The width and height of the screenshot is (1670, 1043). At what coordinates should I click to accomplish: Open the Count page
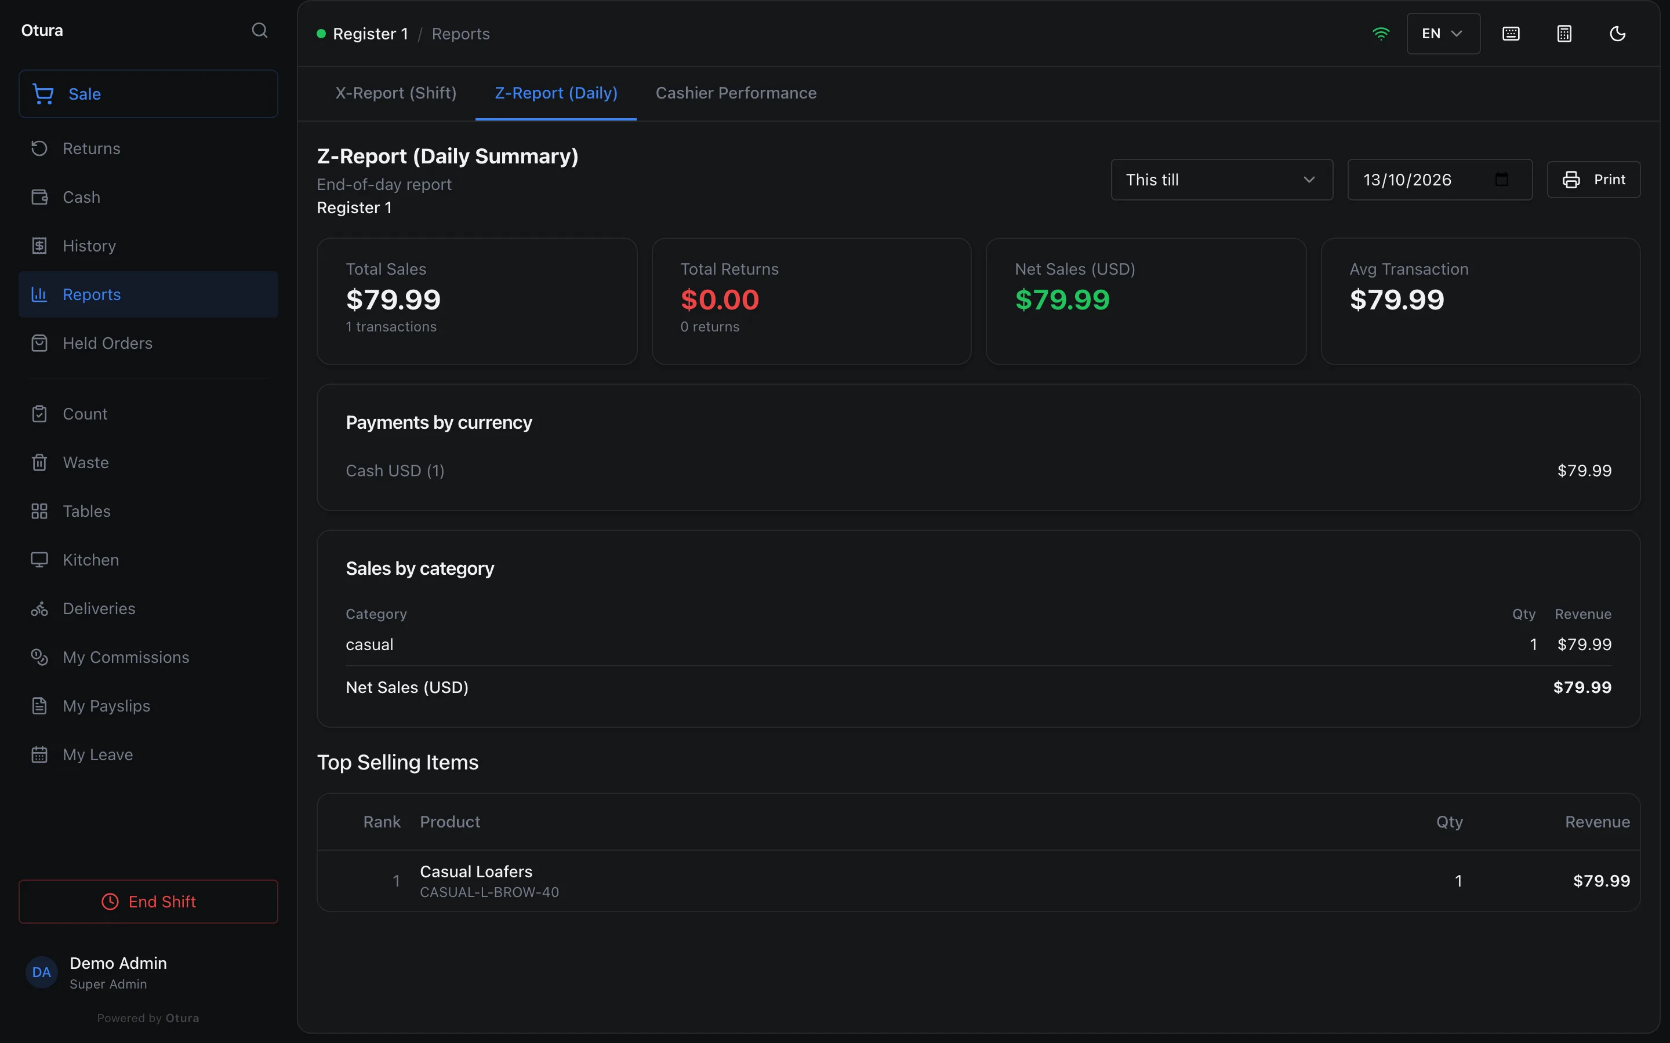148,414
